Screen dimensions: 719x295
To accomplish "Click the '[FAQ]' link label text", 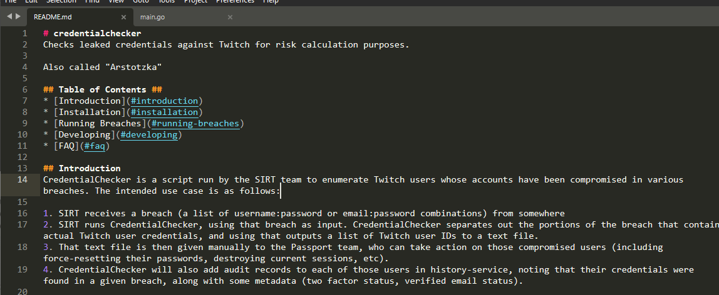I will [66, 146].
